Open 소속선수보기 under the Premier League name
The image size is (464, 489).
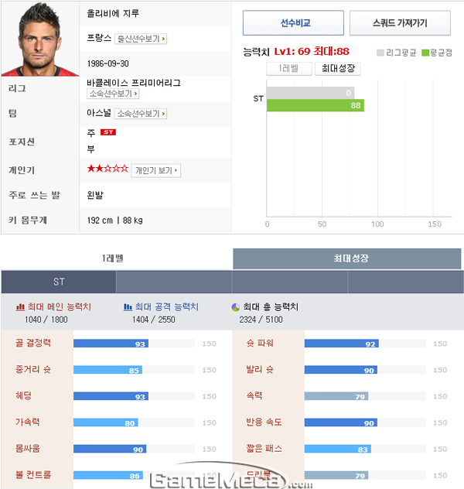[113, 94]
